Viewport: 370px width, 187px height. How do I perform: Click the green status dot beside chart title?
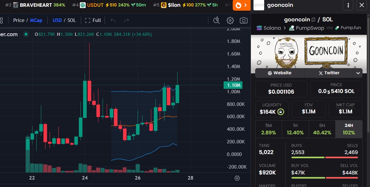tap(26, 34)
